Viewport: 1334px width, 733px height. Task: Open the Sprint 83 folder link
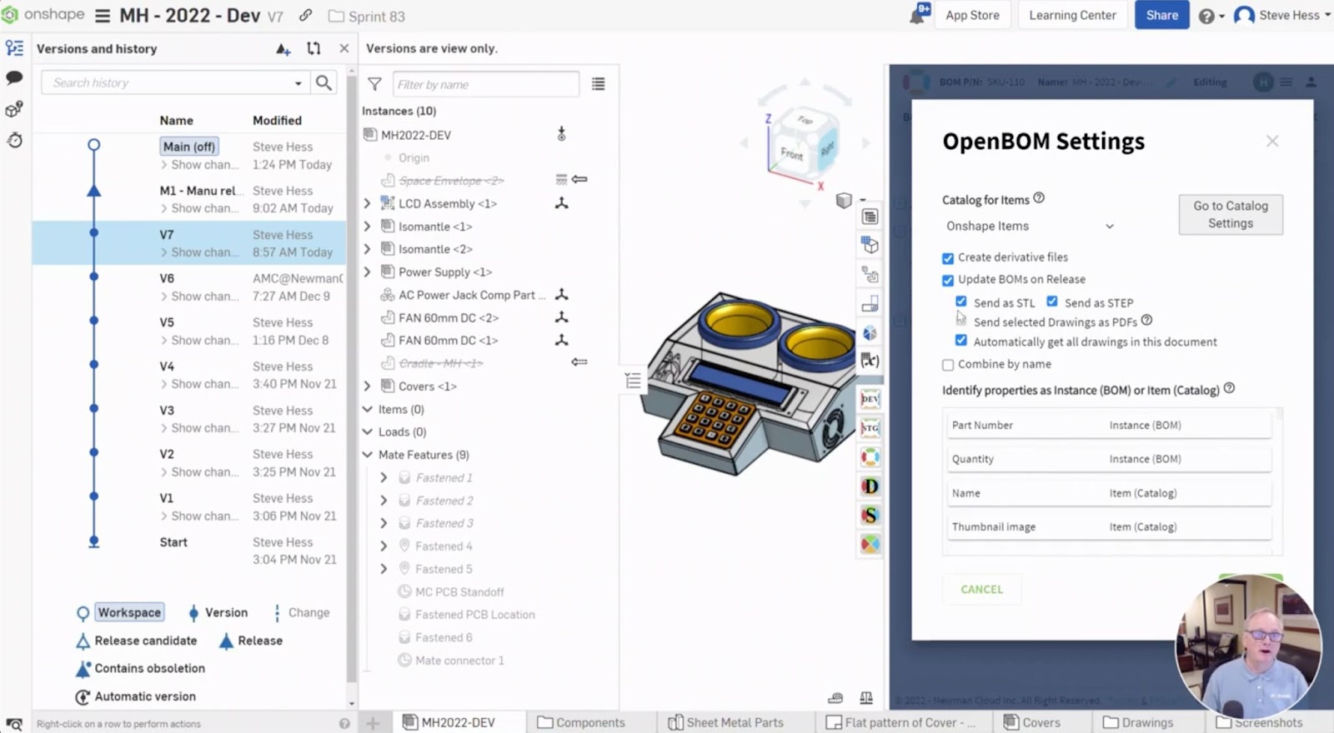367,17
